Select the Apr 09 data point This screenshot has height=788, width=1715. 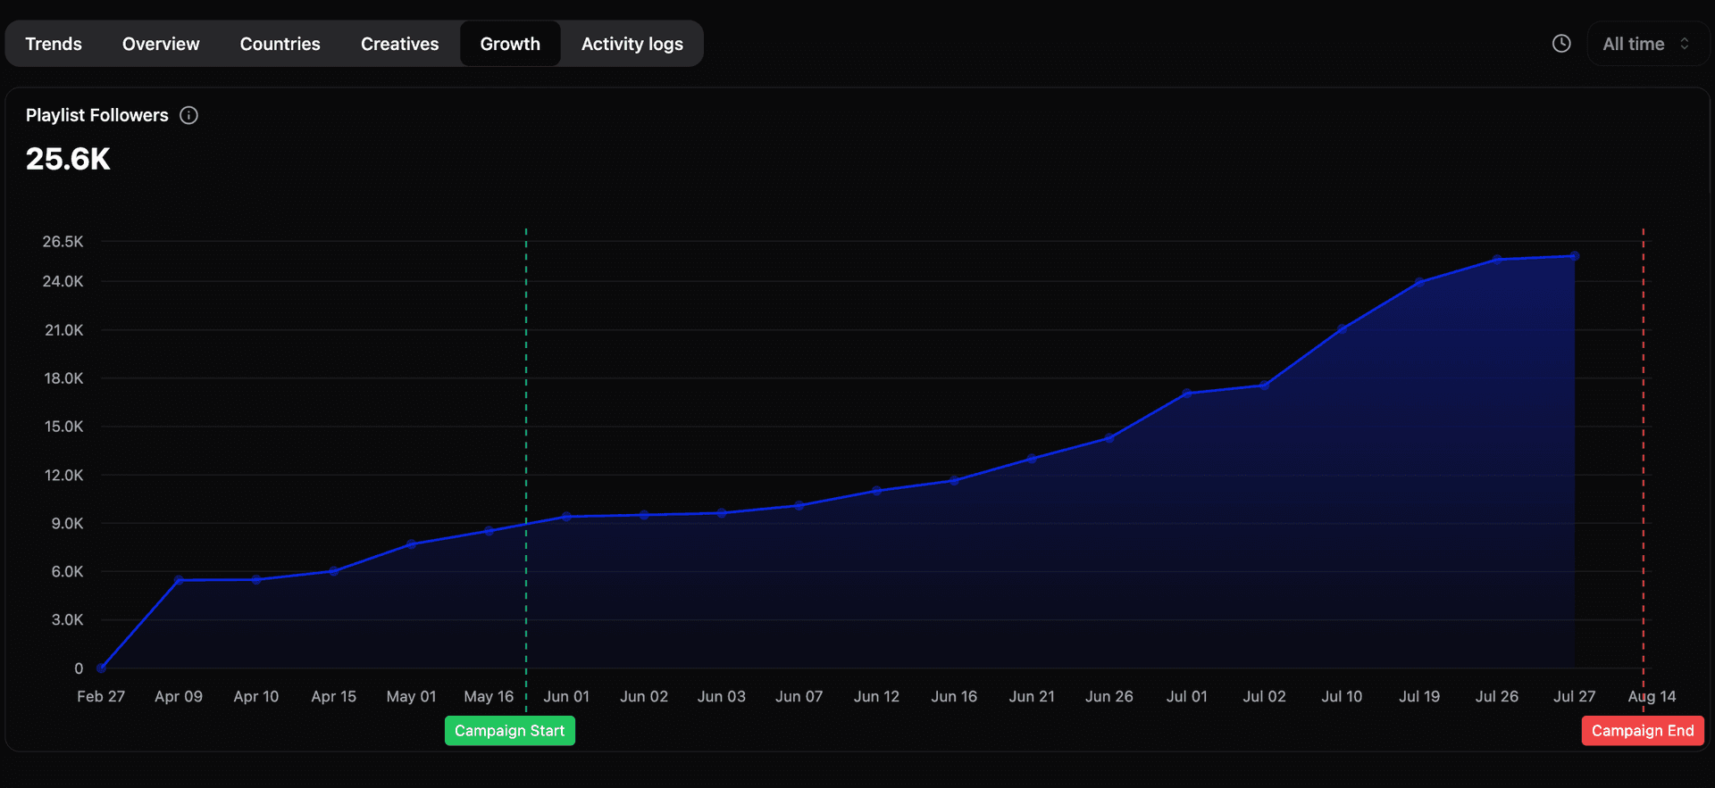(179, 580)
